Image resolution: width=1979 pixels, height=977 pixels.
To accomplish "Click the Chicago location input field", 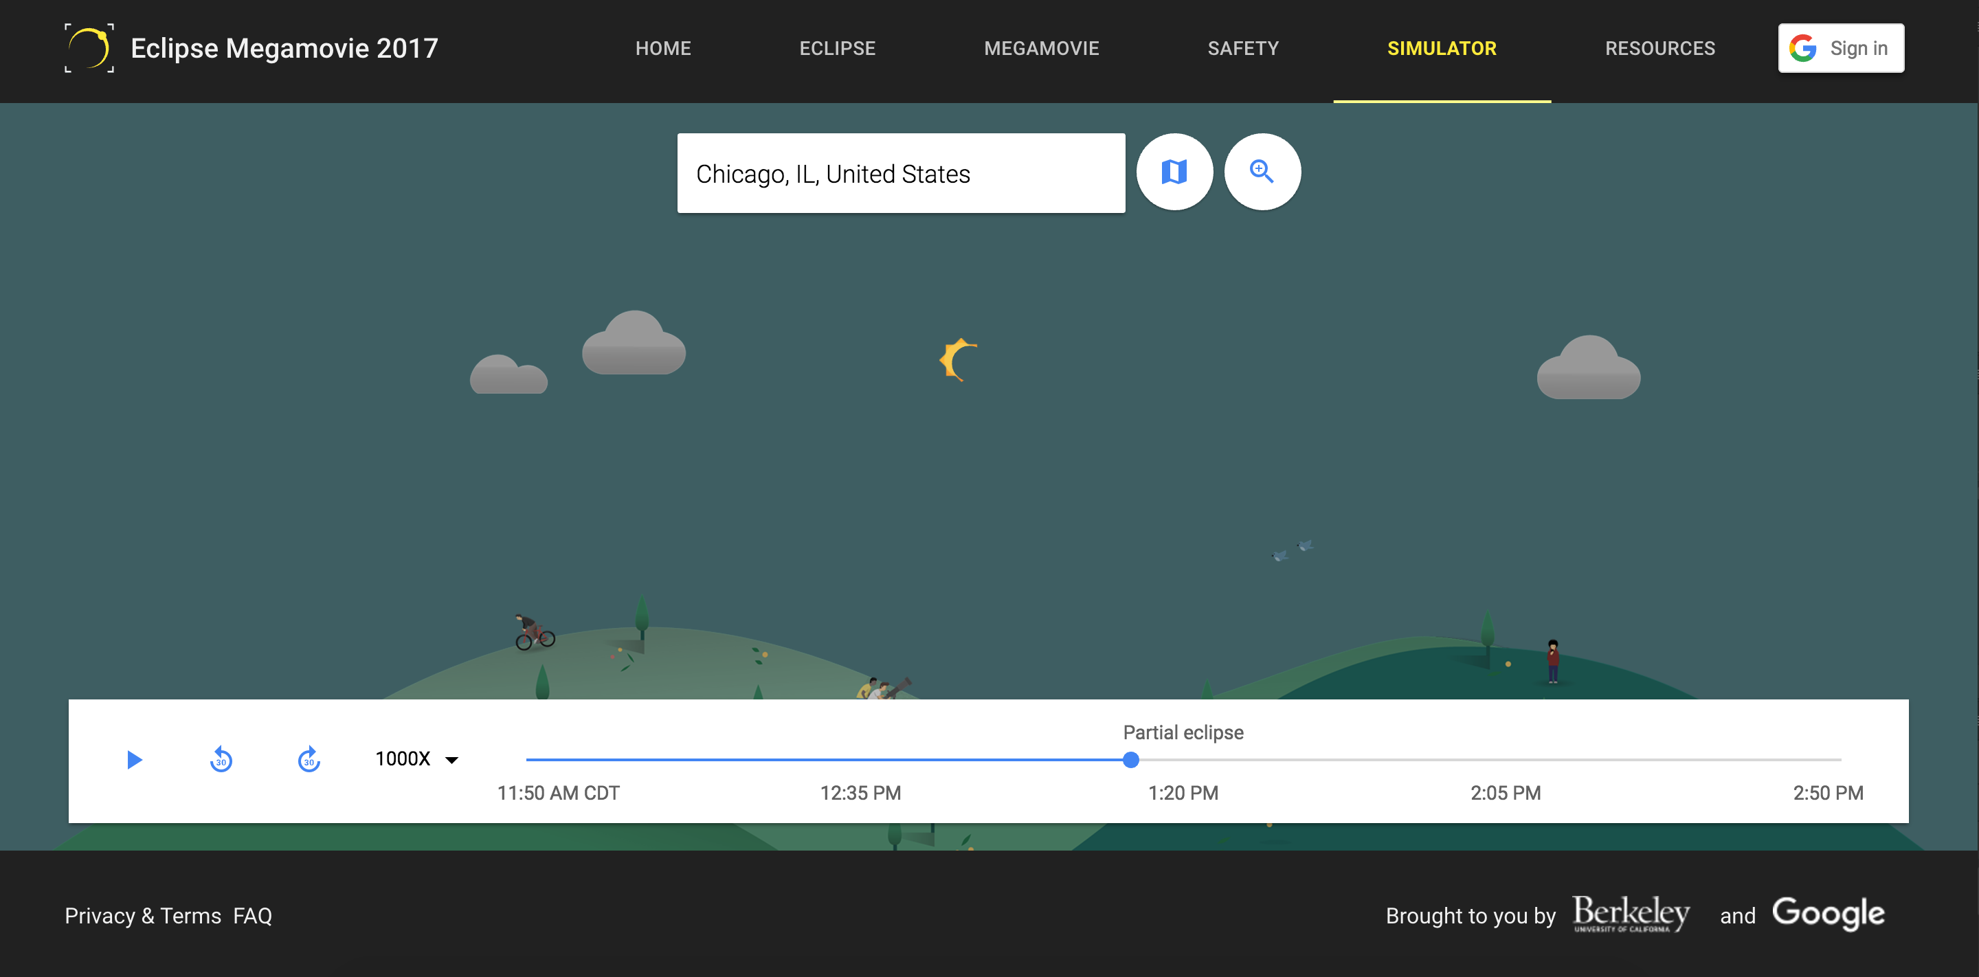I will [900, 174].
